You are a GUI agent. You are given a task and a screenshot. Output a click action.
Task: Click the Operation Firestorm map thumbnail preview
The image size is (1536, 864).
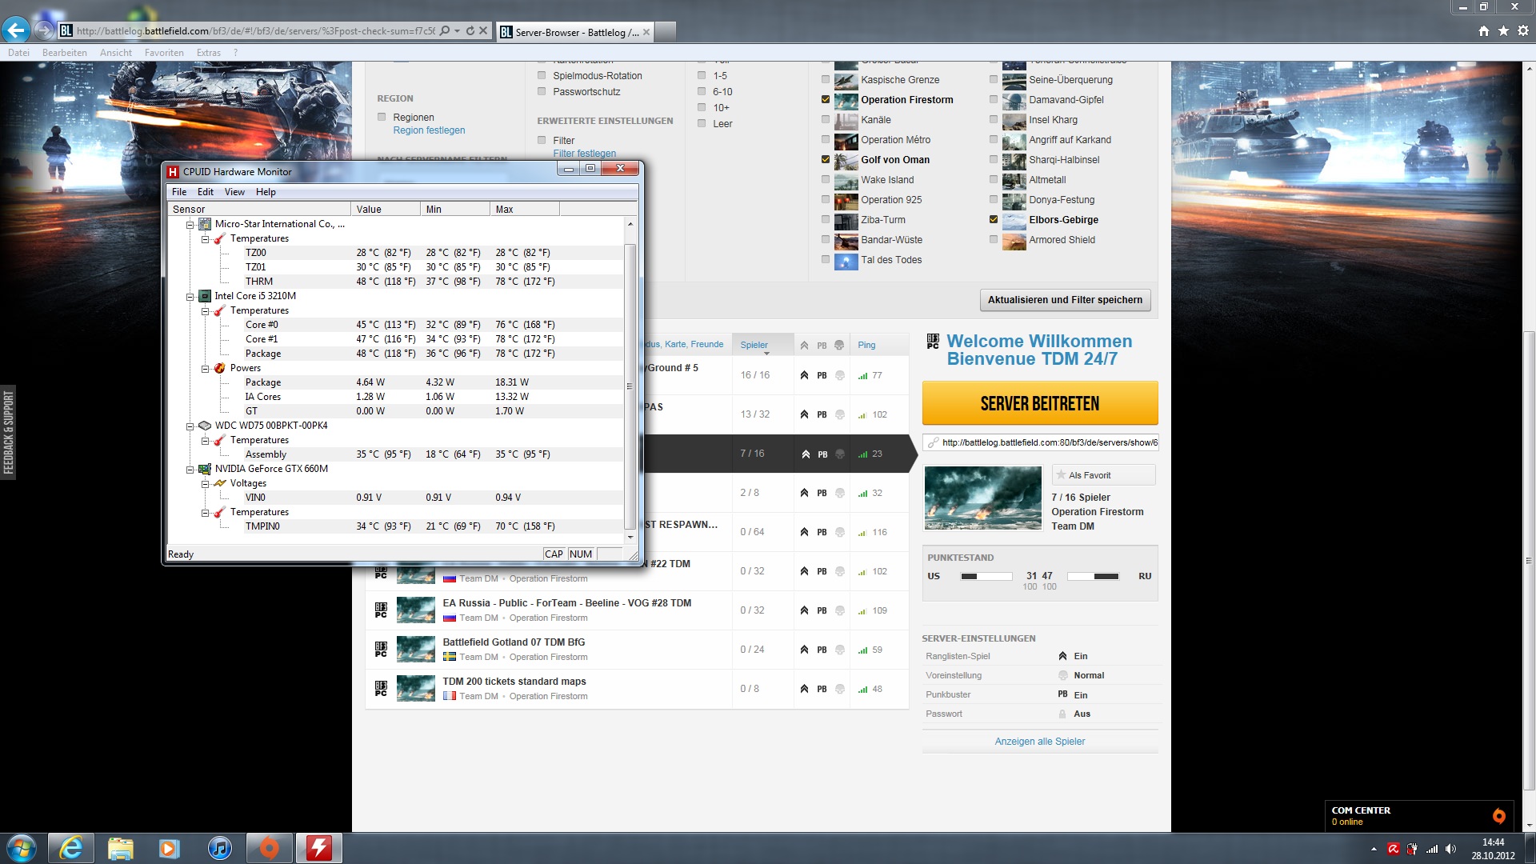(983, 498)
